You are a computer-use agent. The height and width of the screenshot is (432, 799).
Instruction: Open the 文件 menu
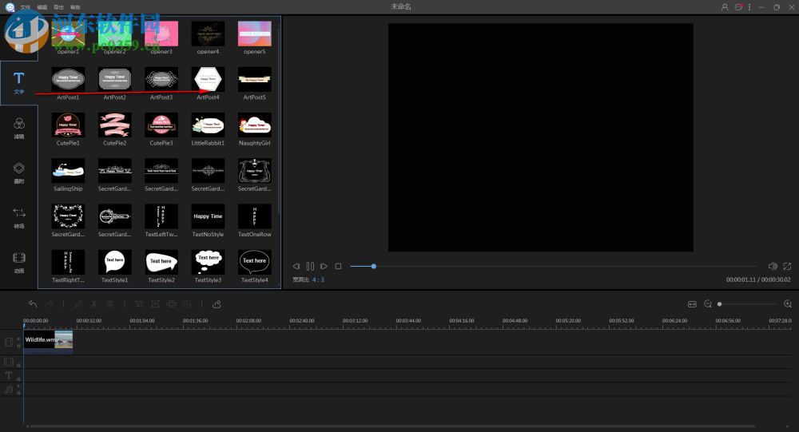click(x=26, y=7)
